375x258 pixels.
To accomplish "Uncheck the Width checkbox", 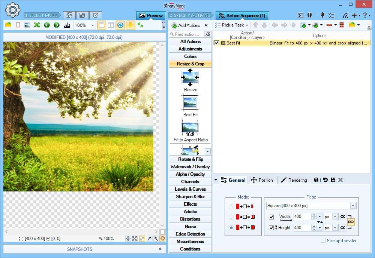I will point(271,216).
